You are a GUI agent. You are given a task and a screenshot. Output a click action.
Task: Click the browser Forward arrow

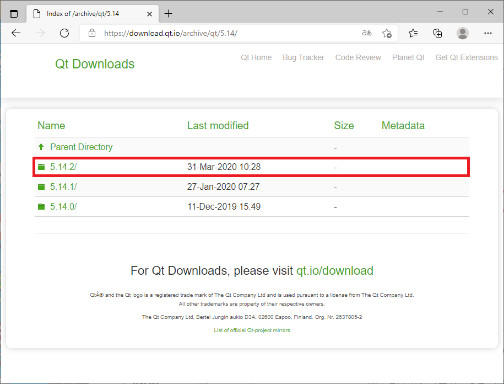[40, 33]
